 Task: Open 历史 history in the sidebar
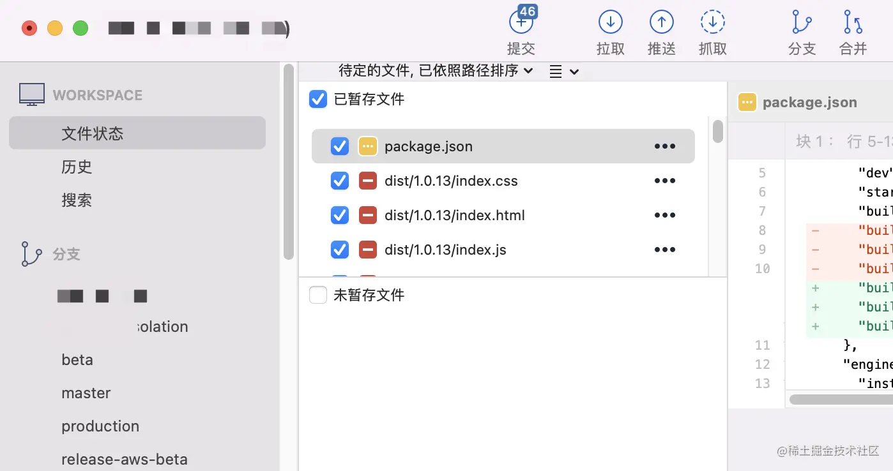coord(77,167)
